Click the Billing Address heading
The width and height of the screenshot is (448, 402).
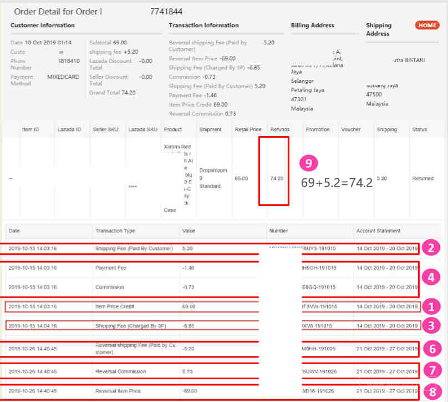click(x=312, y=25)
